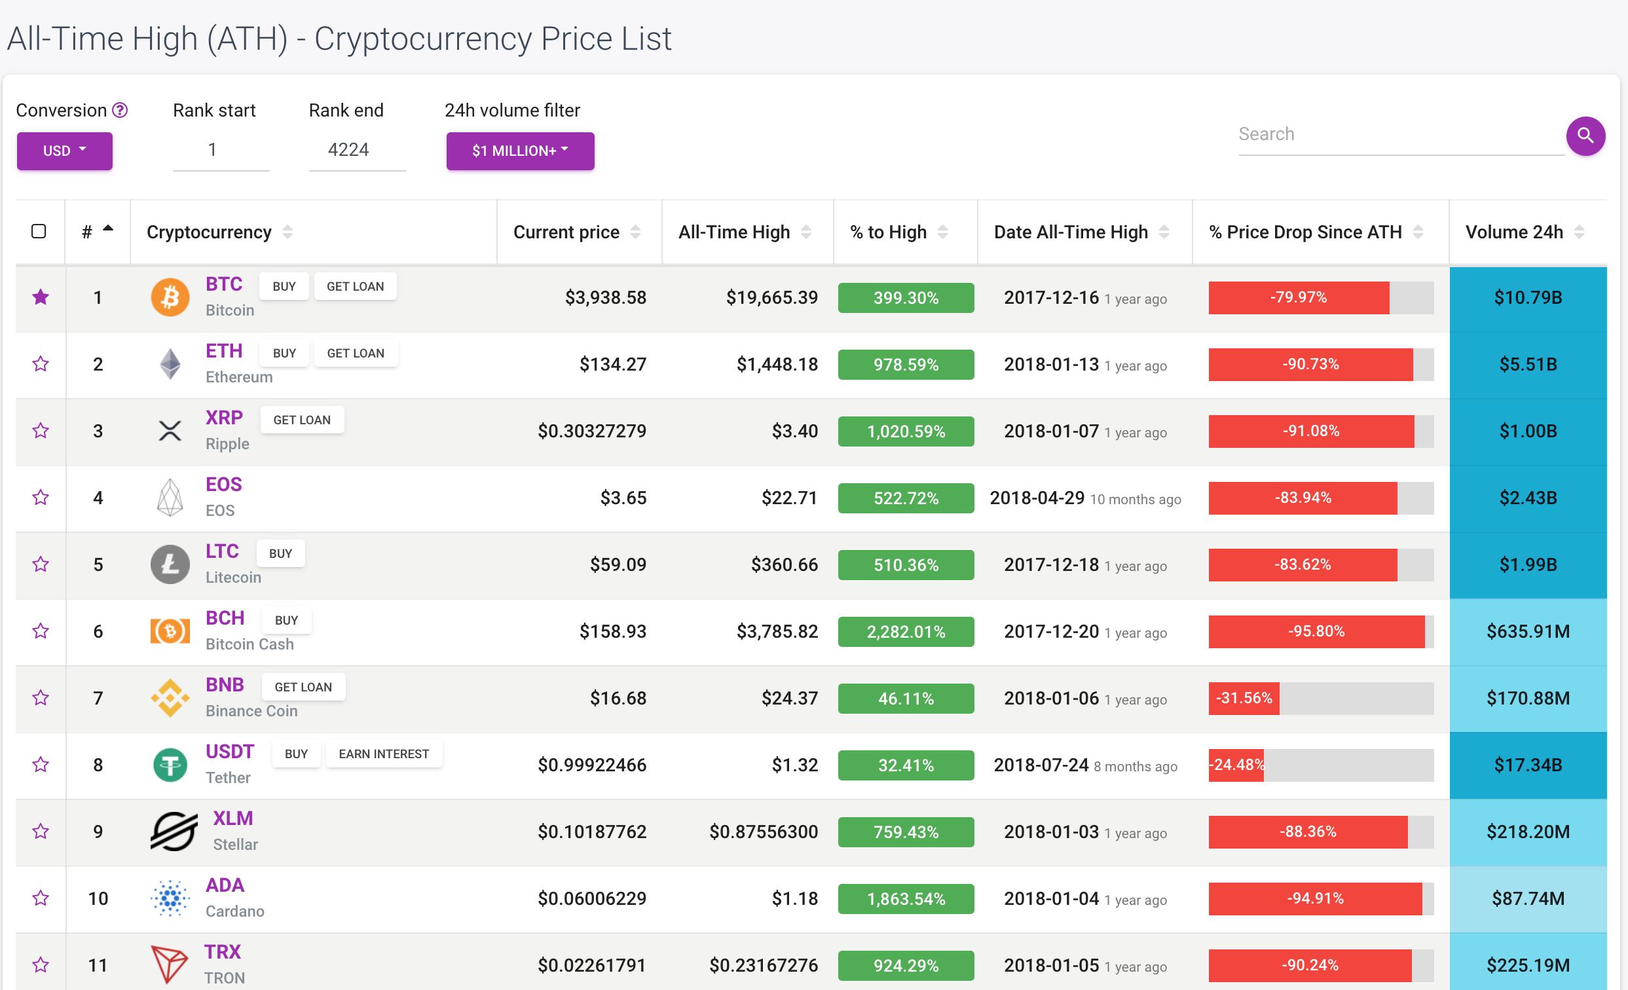Click the purple search magnifier button

[1585, 136]
